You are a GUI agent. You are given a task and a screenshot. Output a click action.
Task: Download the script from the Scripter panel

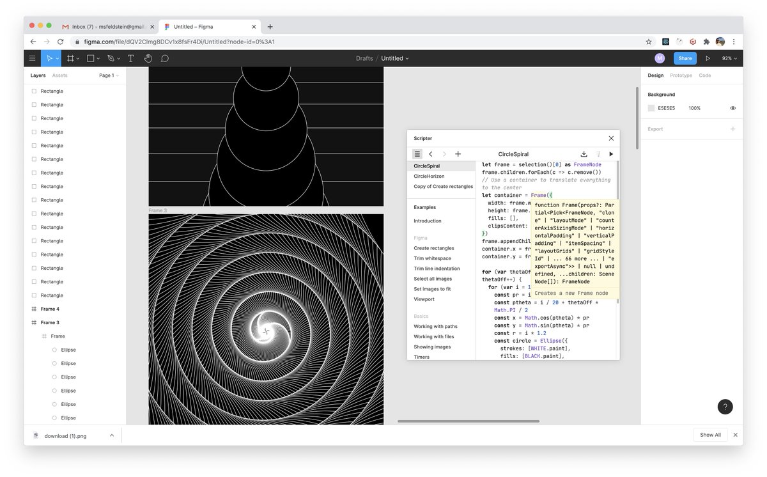[x=584, y=154]
